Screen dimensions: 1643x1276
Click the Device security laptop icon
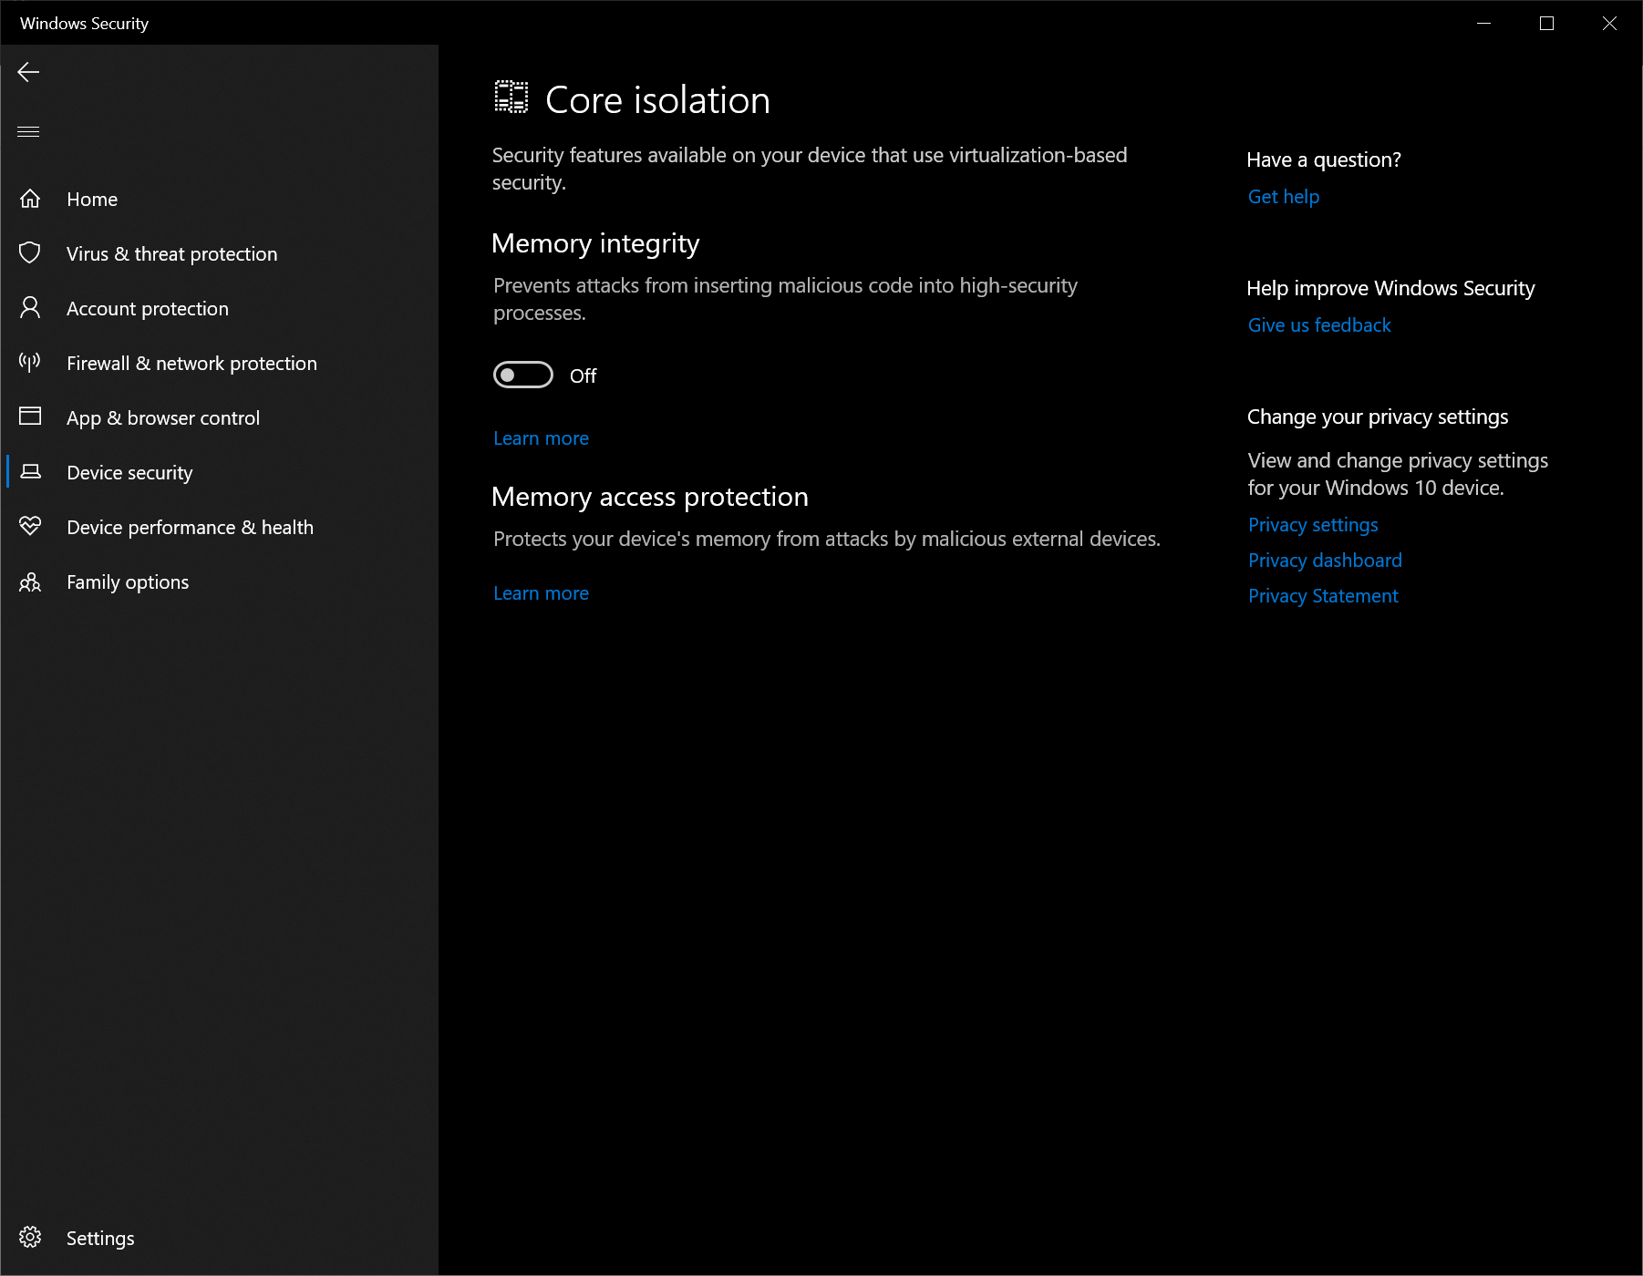pos(30,471)
